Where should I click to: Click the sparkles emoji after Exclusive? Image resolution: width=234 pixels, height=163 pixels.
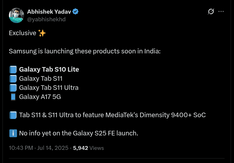[42, 33]
